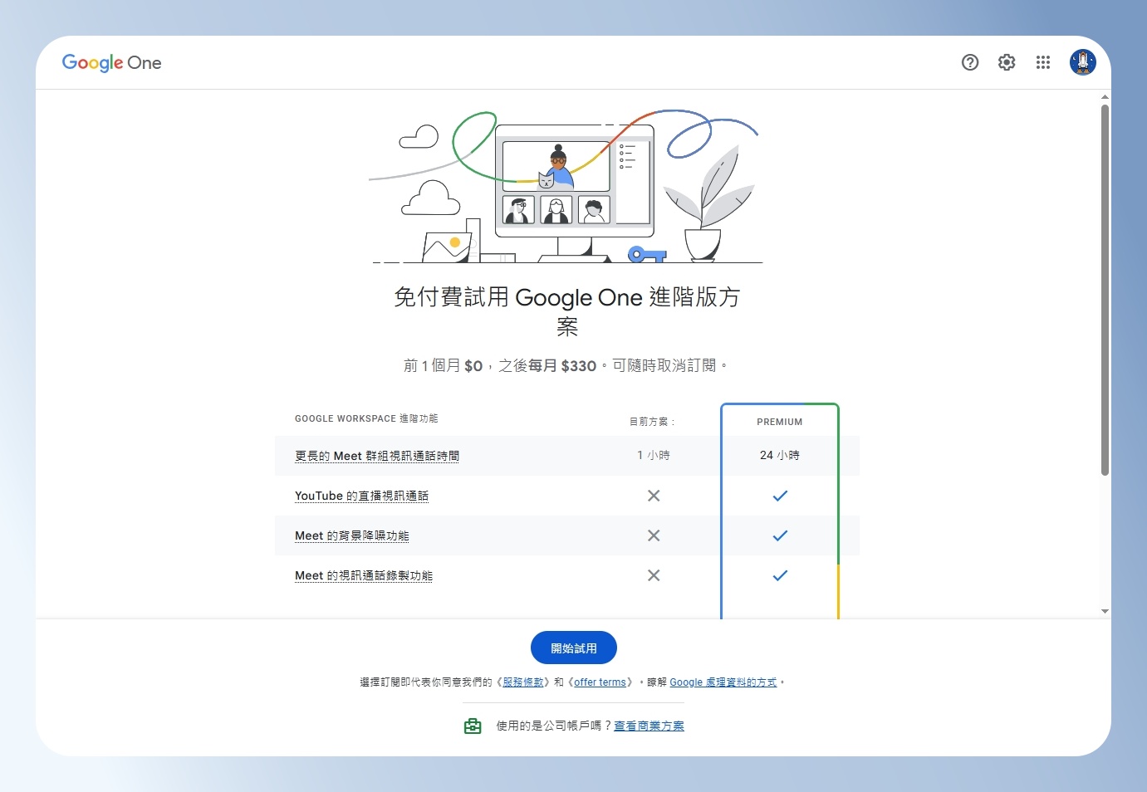Open the Google 處理資料的方式 link
Viewport: 1147px width, 792px height.
click(x=723, y=682)
